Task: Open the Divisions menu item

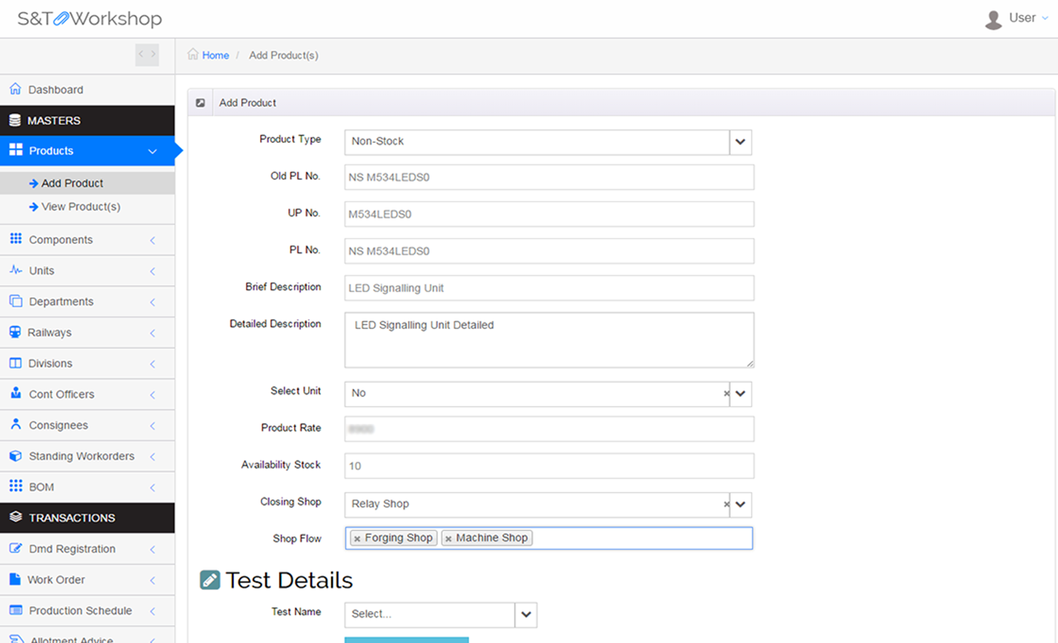Action: (x=87, y=363)
